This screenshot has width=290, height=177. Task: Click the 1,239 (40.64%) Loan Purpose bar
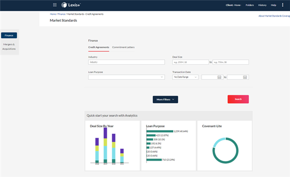(x=160, y=131)
